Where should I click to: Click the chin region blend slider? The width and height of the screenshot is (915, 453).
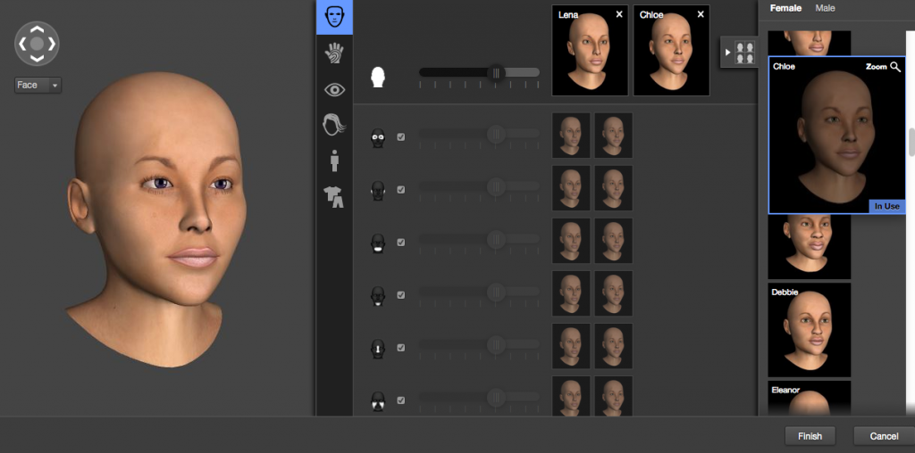click(x=479, y=292)
